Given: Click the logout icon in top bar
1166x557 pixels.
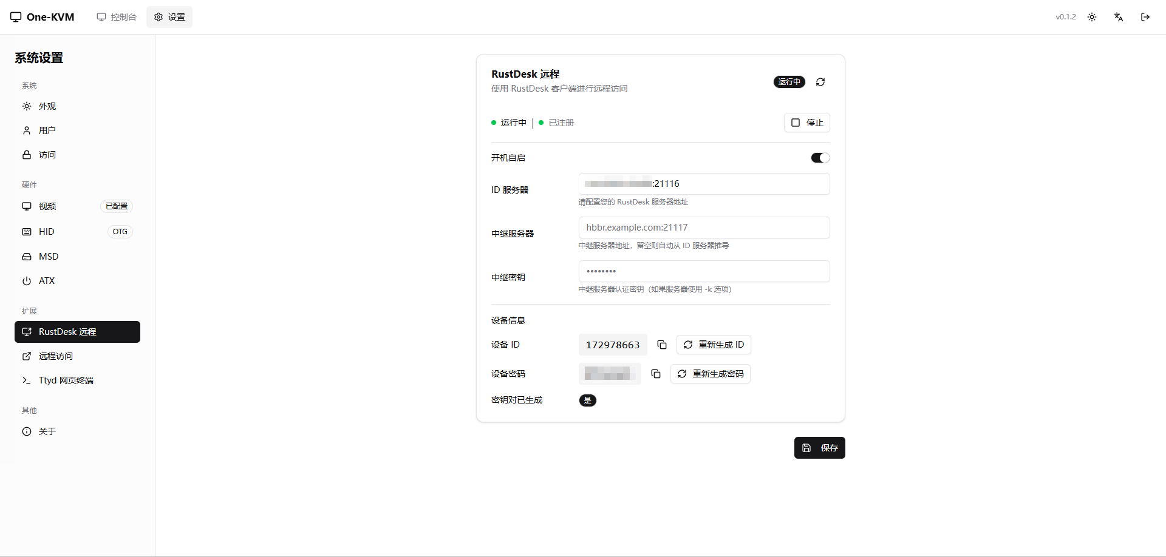Looking at the screenshot, I should (1145, 17).
